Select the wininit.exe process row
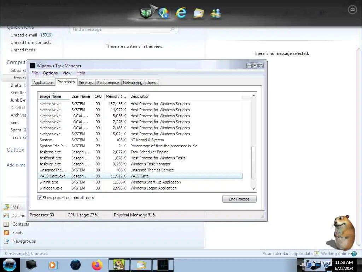The width and height of the screenshot is (362, 272). pos(140,182)
